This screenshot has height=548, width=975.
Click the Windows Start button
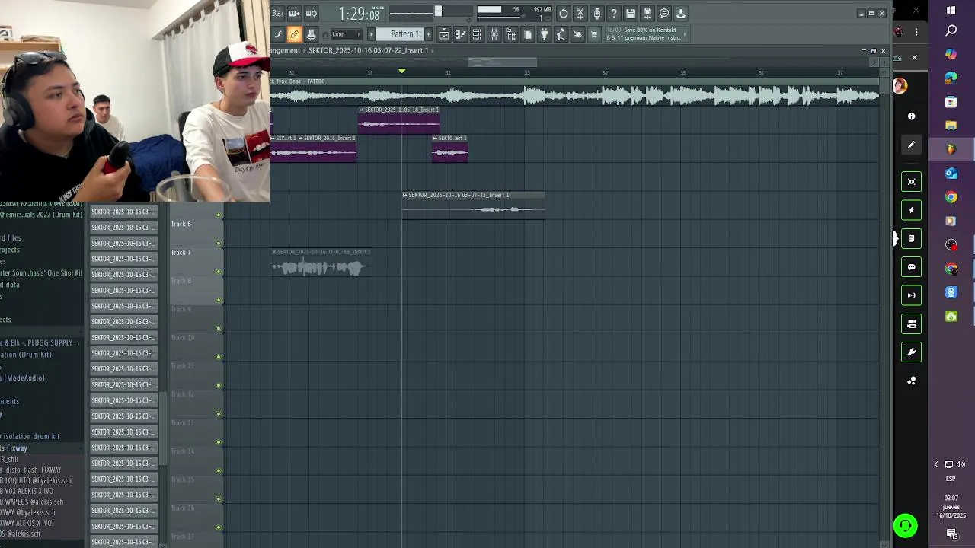pos(951,10)
